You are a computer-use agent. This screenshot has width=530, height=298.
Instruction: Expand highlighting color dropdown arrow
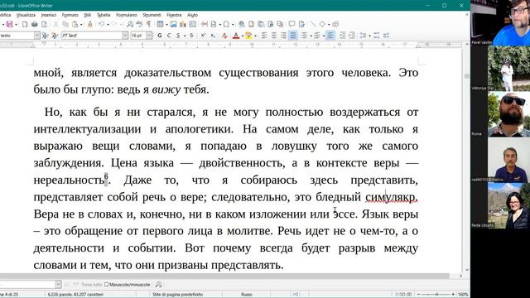click(255, 36)
